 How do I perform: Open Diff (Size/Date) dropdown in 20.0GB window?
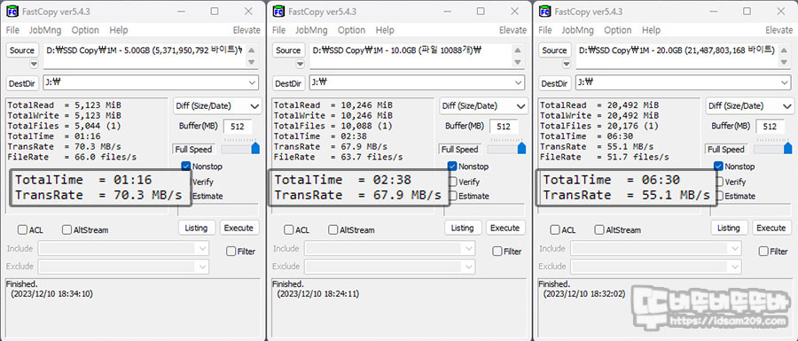pyautogui.click(x=749, y=106)
